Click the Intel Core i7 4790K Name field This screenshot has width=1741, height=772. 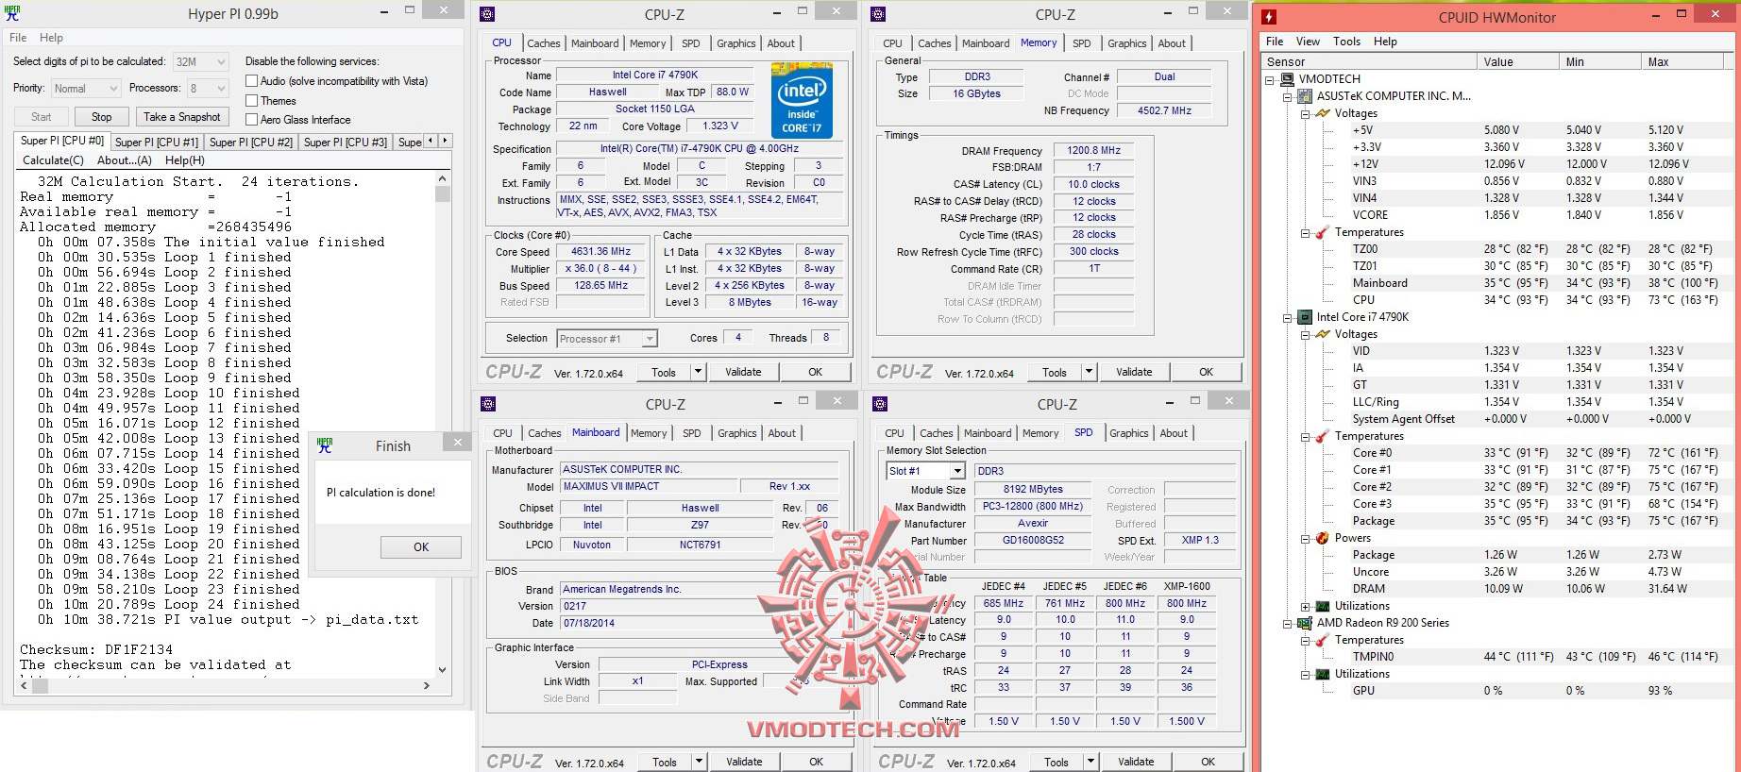coord(655,75)
